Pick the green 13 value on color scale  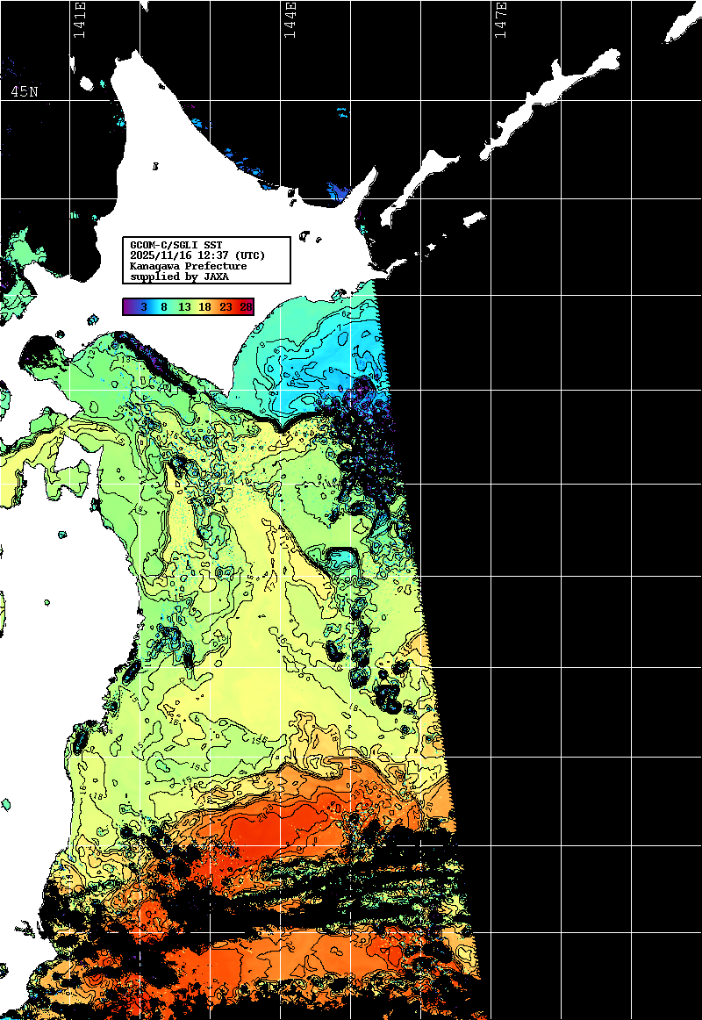click(x=184, y=307)
